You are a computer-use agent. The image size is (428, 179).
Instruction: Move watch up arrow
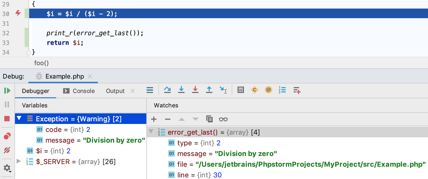tap(182, 119)
